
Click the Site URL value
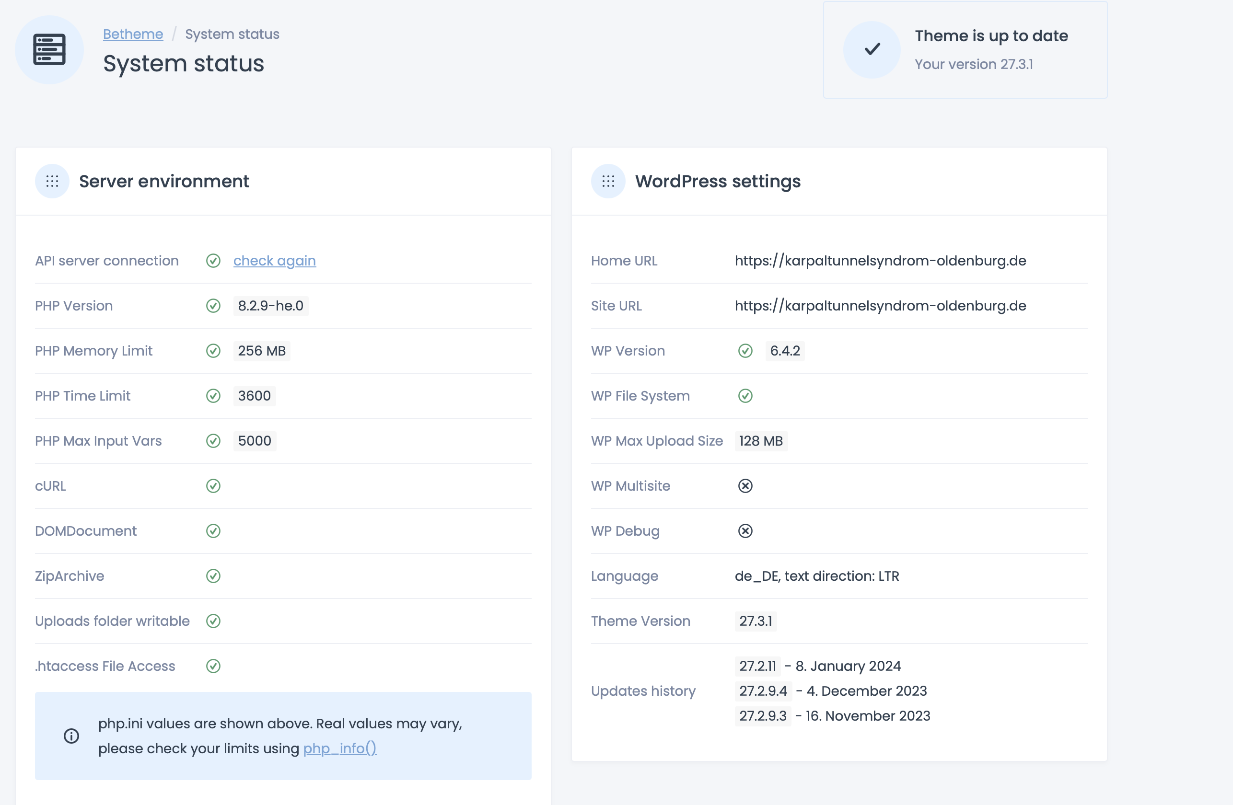tap(881, 306)
